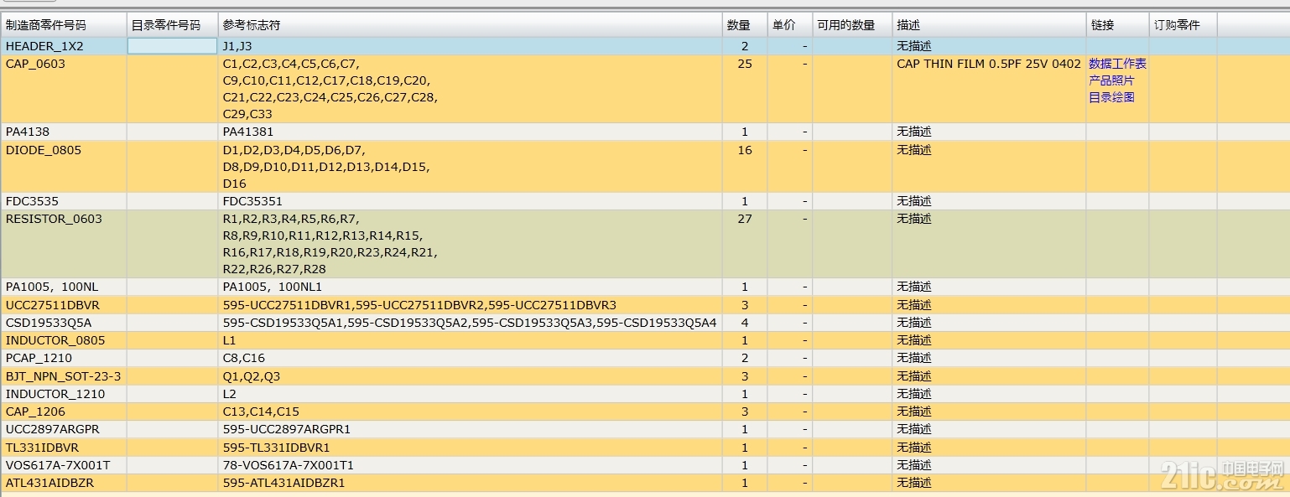
Task: Select the INDUCTOR_0805 part cell
Action: [x=64, y=340]
